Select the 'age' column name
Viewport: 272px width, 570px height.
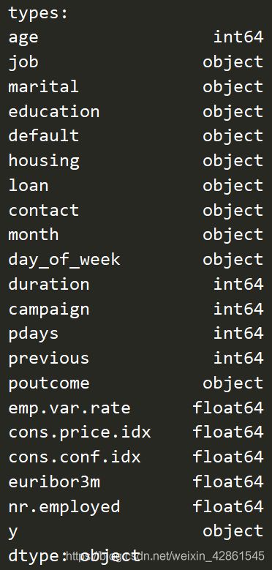point(23,38)
